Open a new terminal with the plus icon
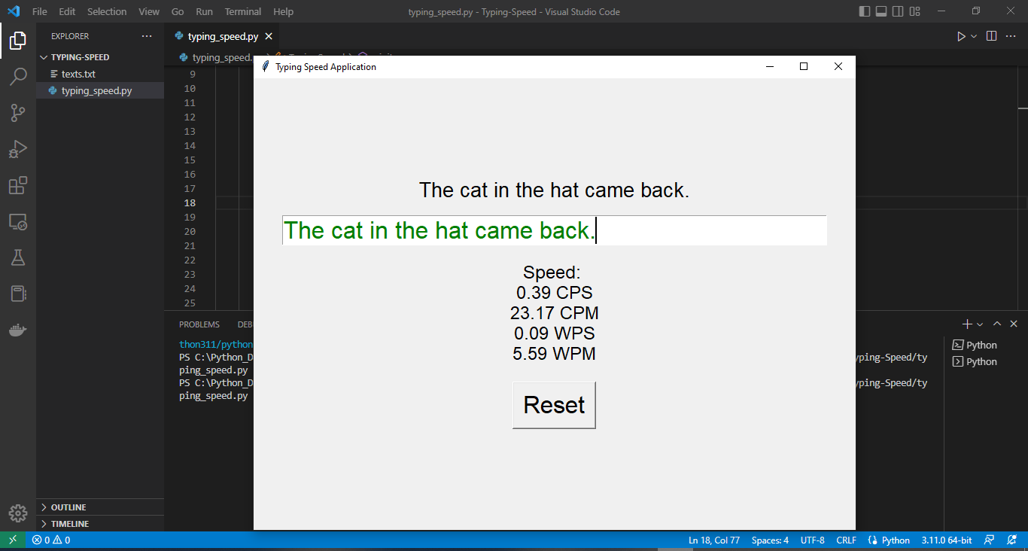 point(966,324)
